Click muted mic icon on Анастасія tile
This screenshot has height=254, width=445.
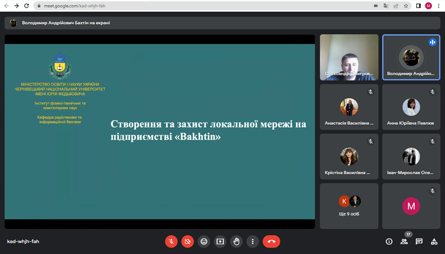(370, 92)
